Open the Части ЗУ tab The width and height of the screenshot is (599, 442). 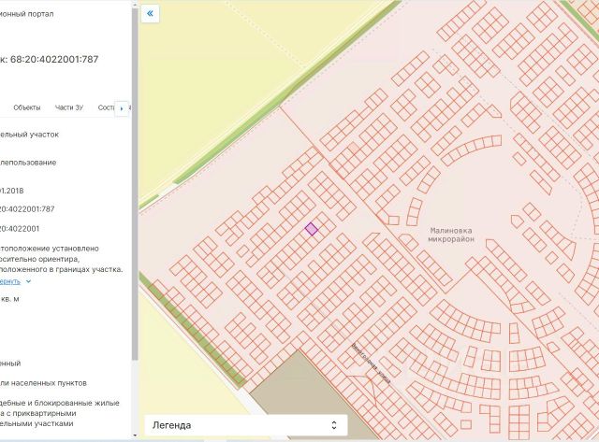[x=69, y=107]
